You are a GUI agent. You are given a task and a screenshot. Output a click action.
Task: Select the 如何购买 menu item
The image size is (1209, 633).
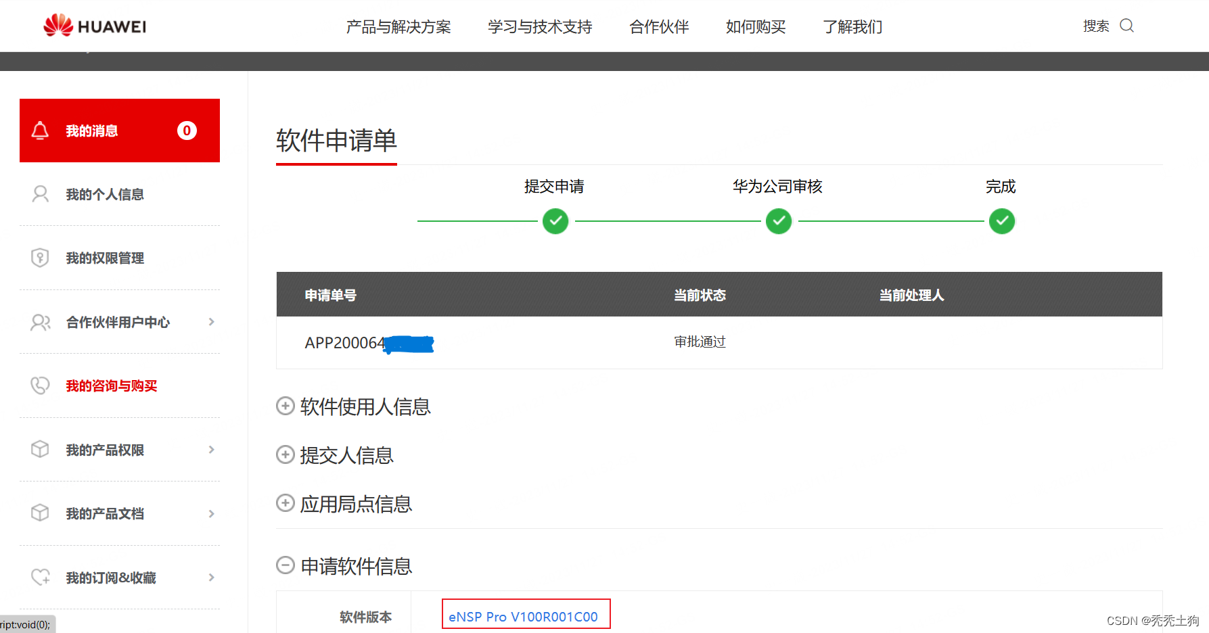(x=754, y=27)
